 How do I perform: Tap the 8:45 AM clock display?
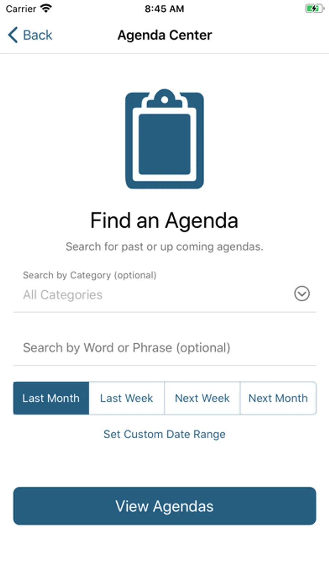tap(164, 9)
